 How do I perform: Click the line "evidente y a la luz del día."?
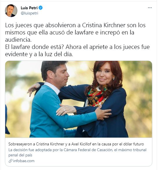click(x=39, y=54)
